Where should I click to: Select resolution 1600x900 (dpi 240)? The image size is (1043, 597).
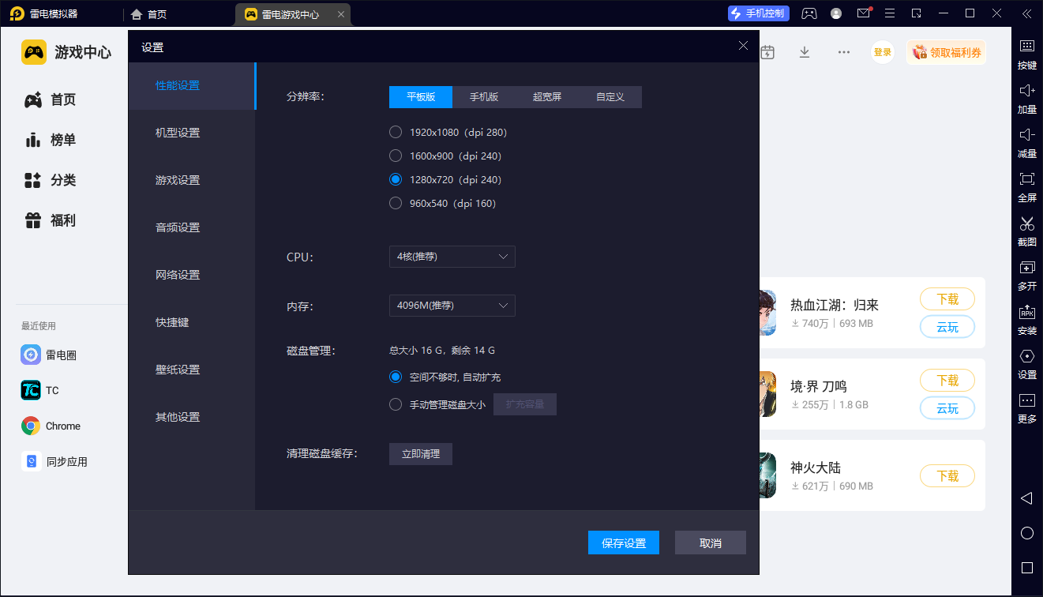click(445, 156)
